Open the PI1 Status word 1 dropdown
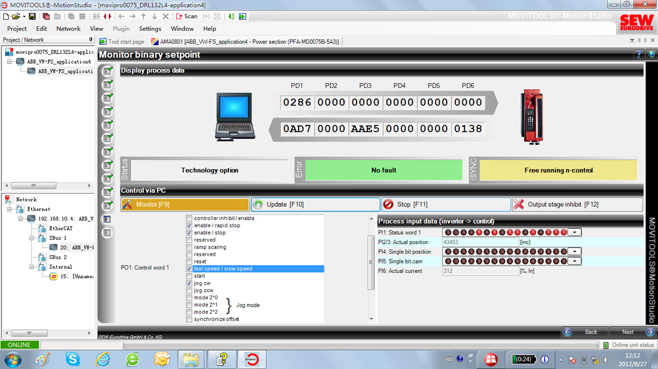Viewport: 658px width, 369px height. (x=575, y=232)
